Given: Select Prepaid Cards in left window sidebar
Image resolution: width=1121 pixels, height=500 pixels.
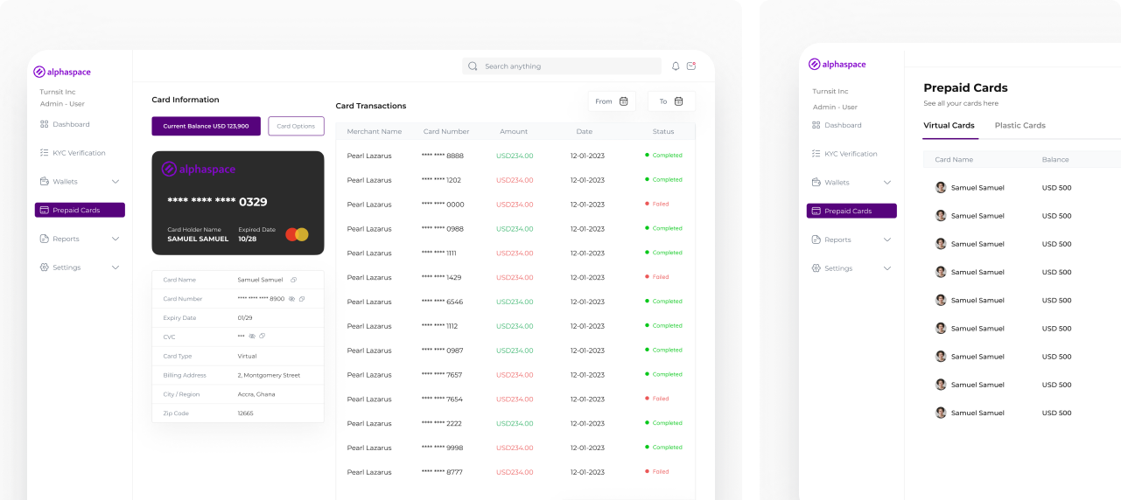Looking at the screenshot, I should [x=80, y=210].
